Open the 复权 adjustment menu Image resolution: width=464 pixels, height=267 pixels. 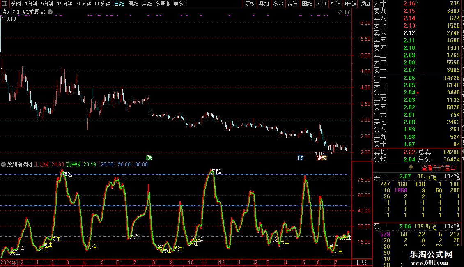pos(250,4)
